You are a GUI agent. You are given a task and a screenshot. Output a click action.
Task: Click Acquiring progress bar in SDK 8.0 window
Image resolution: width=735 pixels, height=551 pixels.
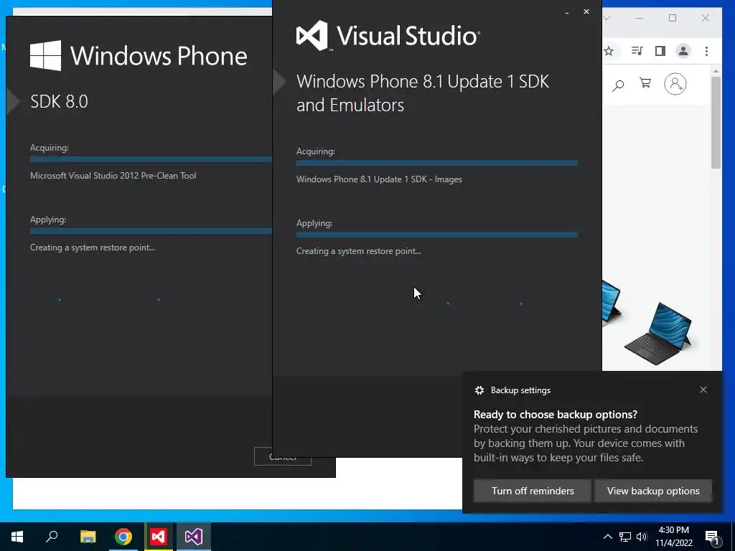(x=151, y=159)
